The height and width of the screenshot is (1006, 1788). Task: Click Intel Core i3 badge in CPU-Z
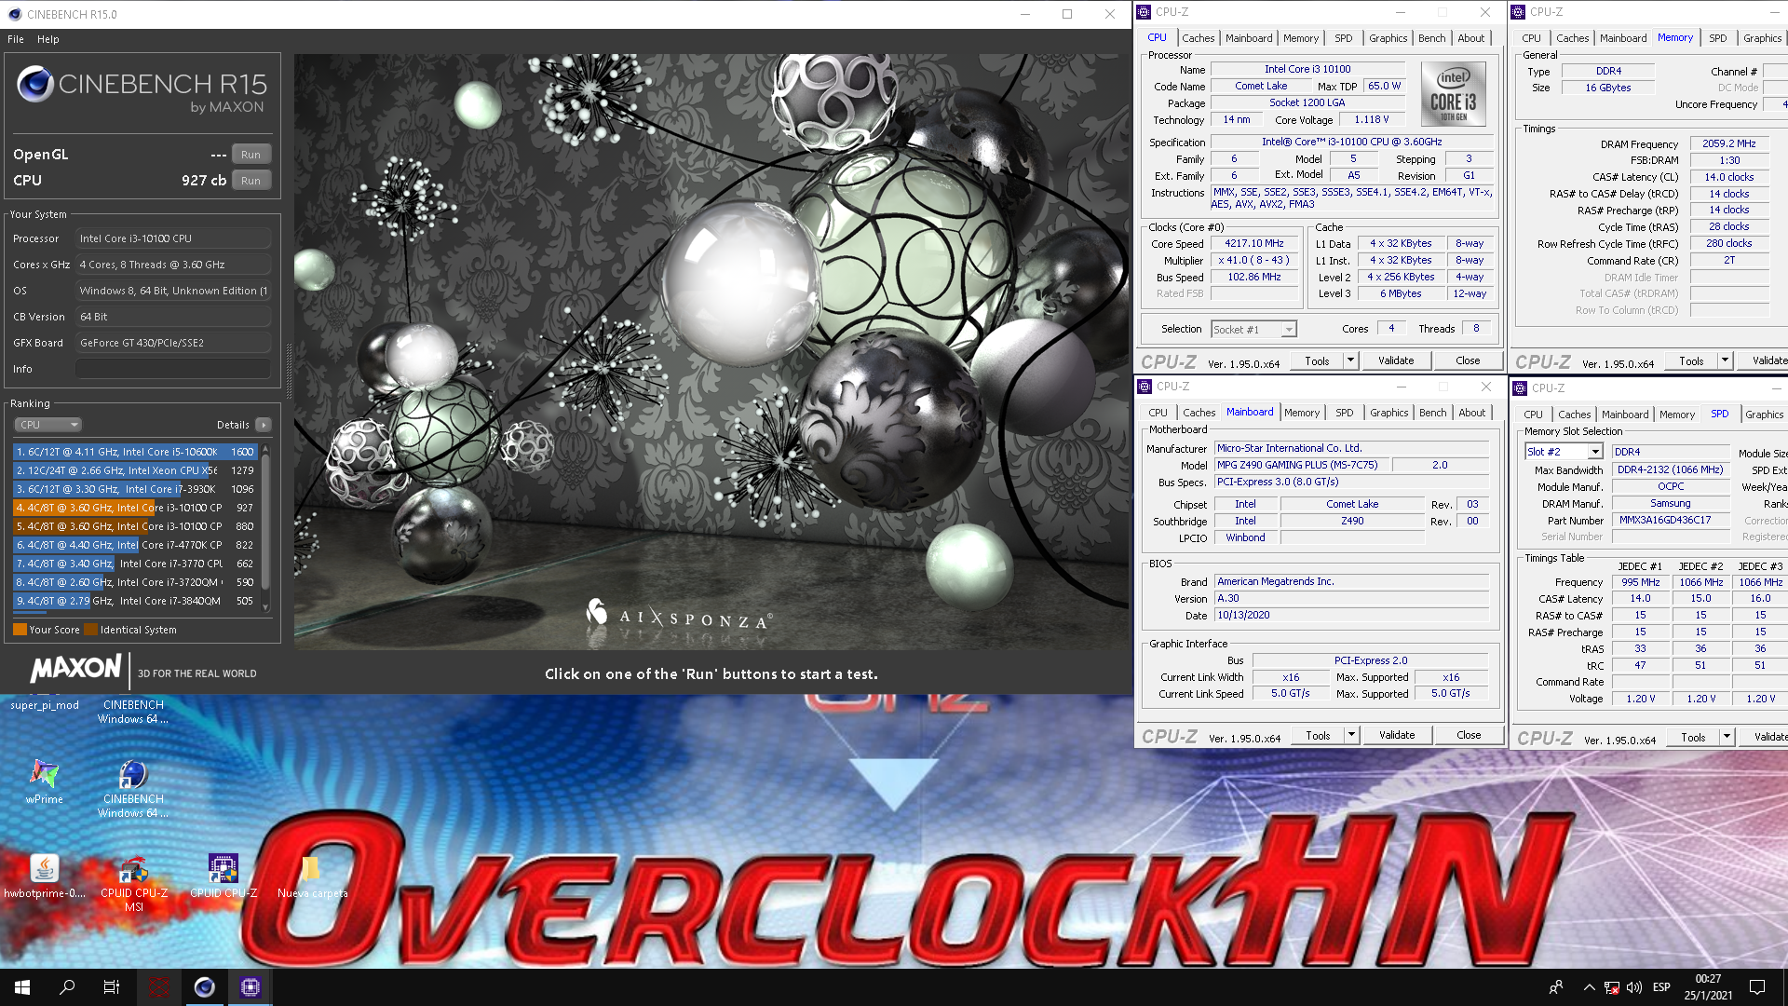pos(1453,94)
